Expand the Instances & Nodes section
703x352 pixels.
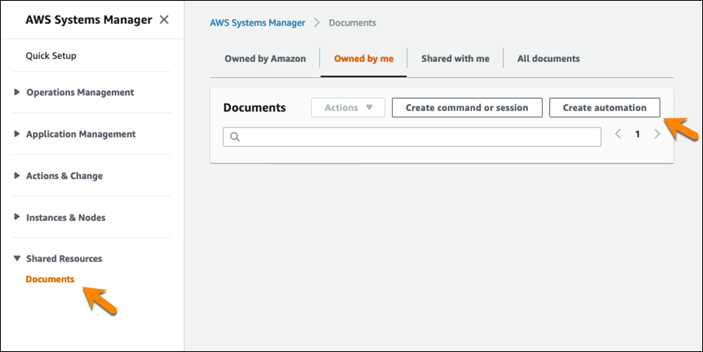pyautogui.click(x=17, y=218)
